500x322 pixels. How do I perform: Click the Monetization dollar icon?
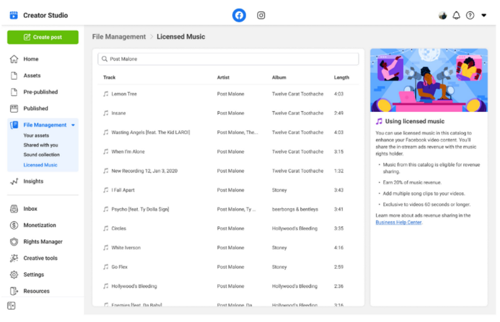tap(14, 225)
